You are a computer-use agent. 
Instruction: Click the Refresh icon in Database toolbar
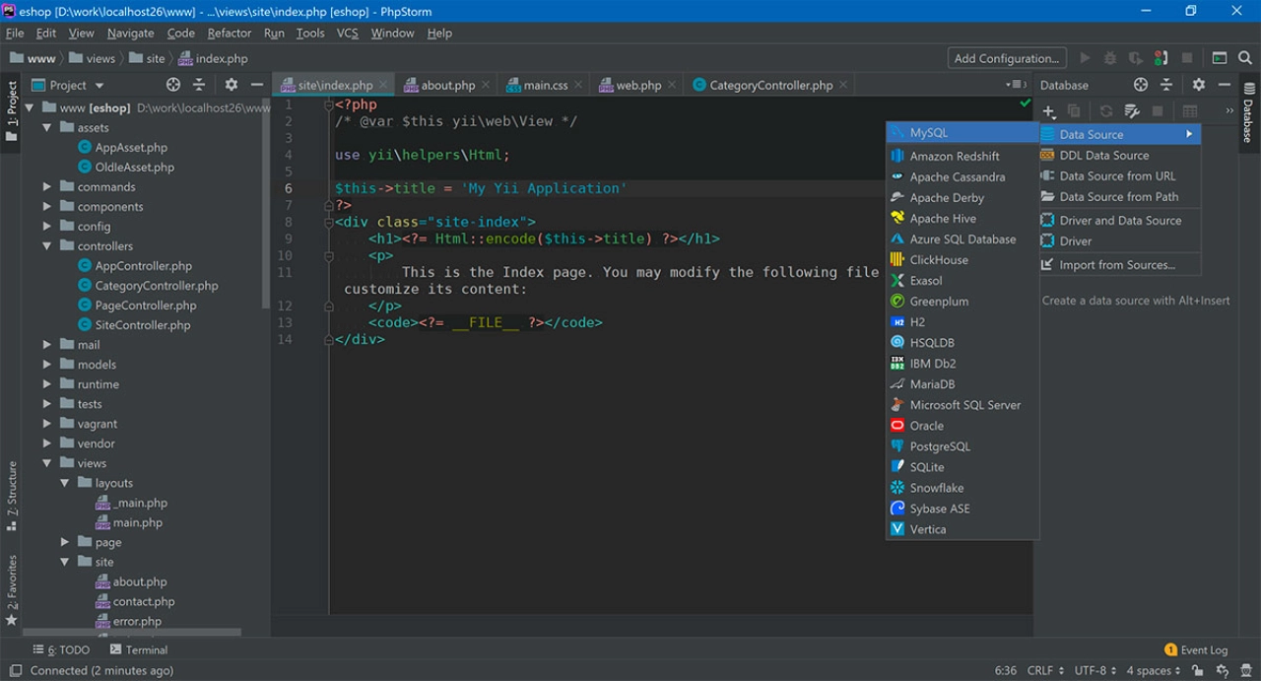(1106, 111)
